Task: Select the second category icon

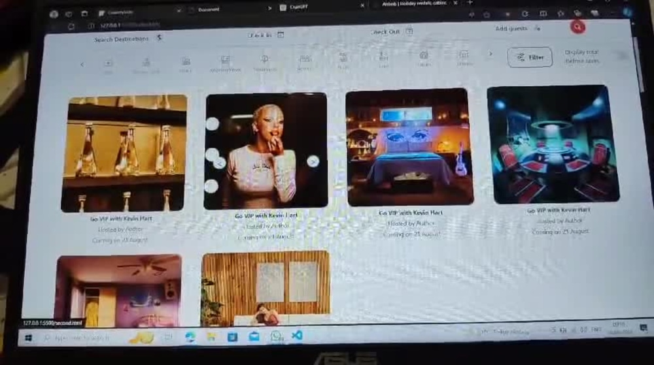Action: (146, 65)
